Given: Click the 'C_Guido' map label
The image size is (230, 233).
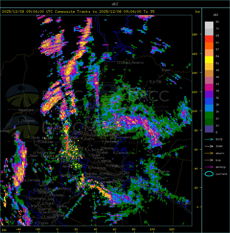Looking at the screenshot, I should 34,138.
